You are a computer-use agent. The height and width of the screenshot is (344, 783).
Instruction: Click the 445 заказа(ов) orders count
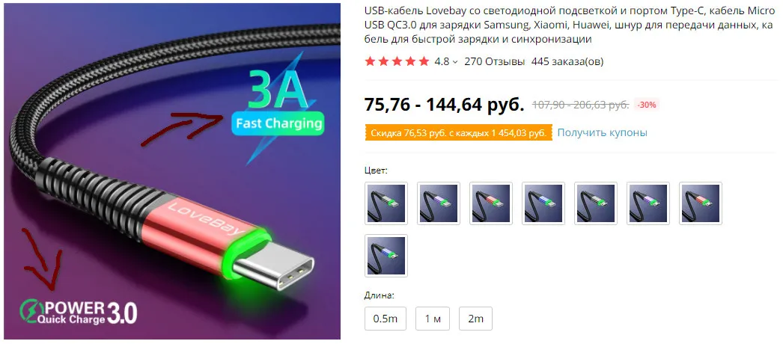[567, 62]
